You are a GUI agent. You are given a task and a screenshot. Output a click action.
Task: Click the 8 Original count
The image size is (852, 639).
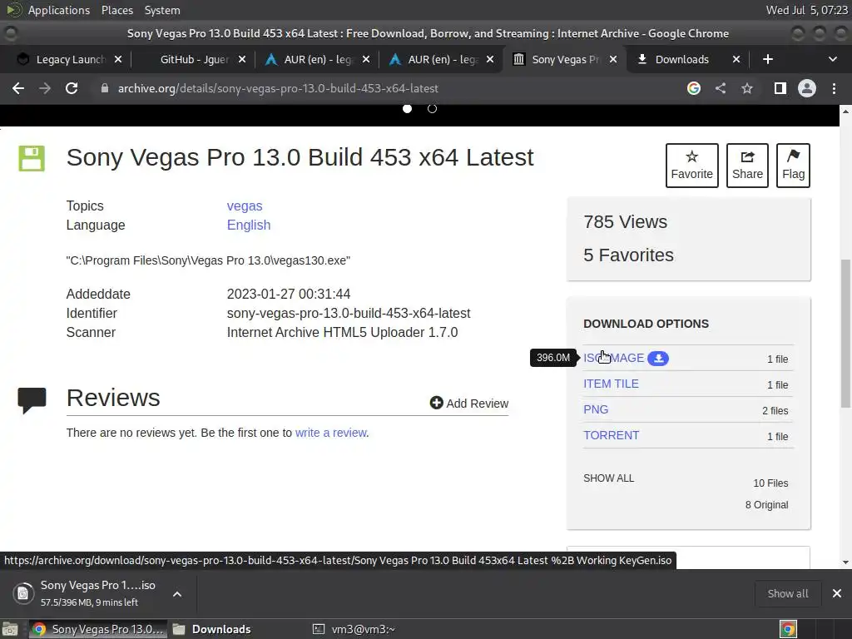pyautogui.click(x=766, y=505)
